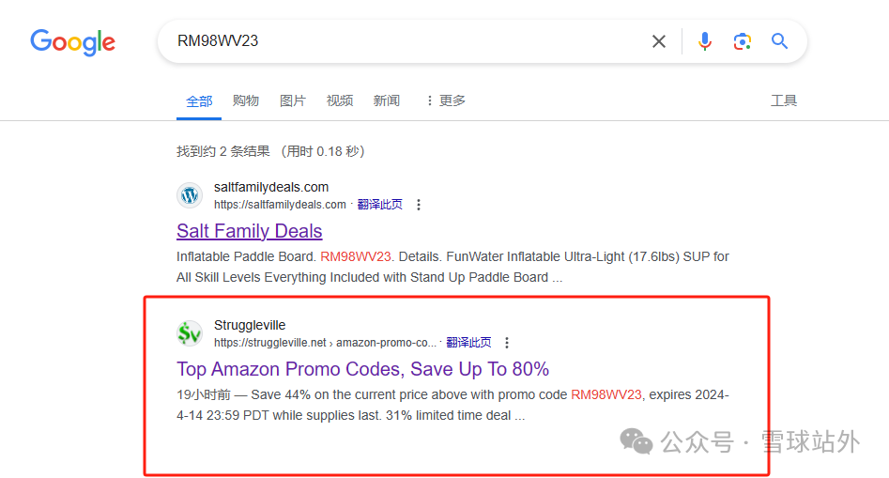Click the Google logo
Viewport: 889px width, 478px height.
72,42
